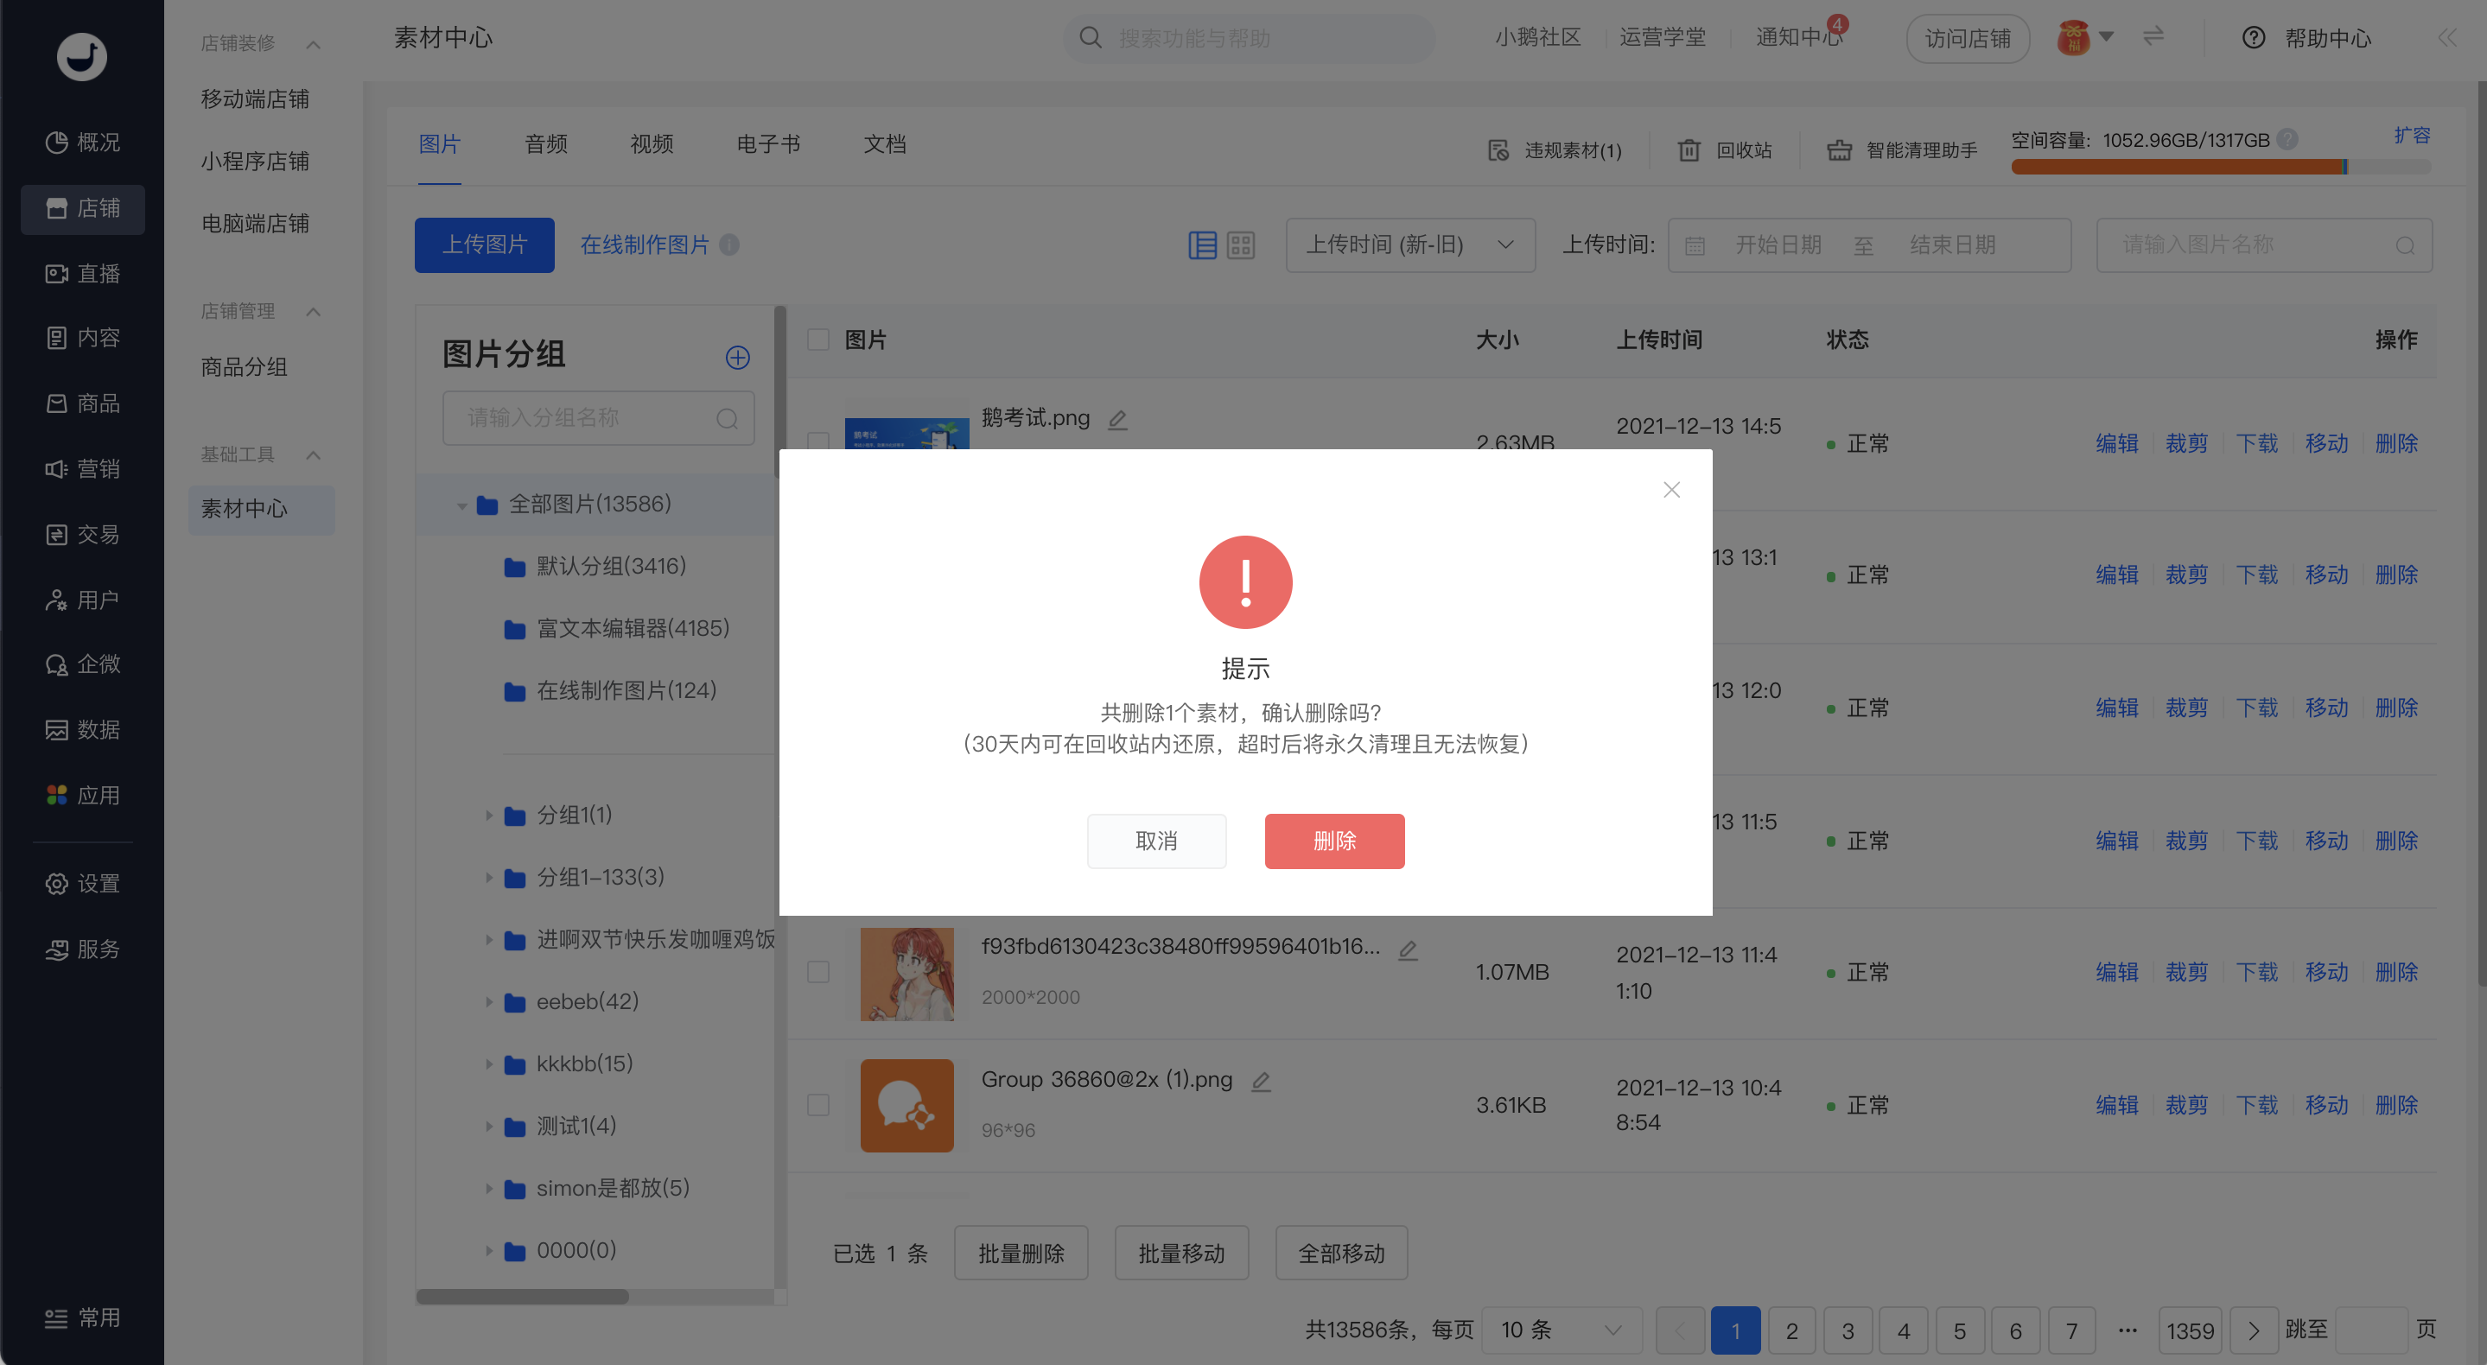Image resolution: width=2487 pixels, height=1365 pixels.
Task: Open the 10 条 per-page dropdown
Action: (1562, 1330)
